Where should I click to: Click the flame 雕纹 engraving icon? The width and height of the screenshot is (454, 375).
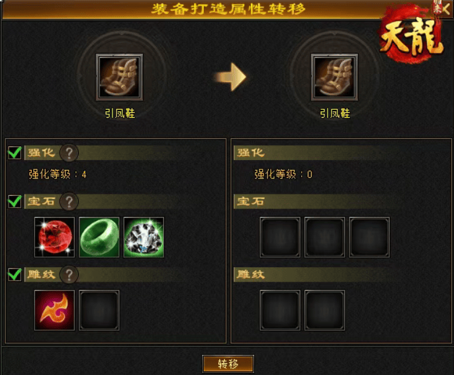point(54,310)
